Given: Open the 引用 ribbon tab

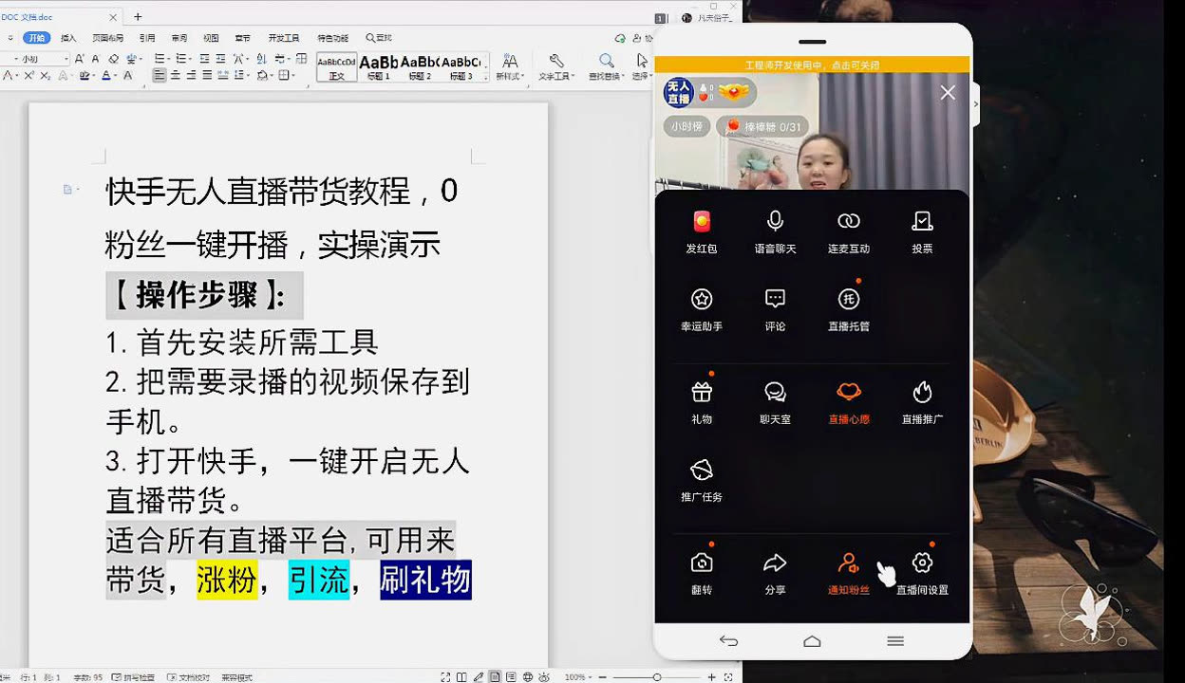Looking at the screenshot, I should point(147,38).
